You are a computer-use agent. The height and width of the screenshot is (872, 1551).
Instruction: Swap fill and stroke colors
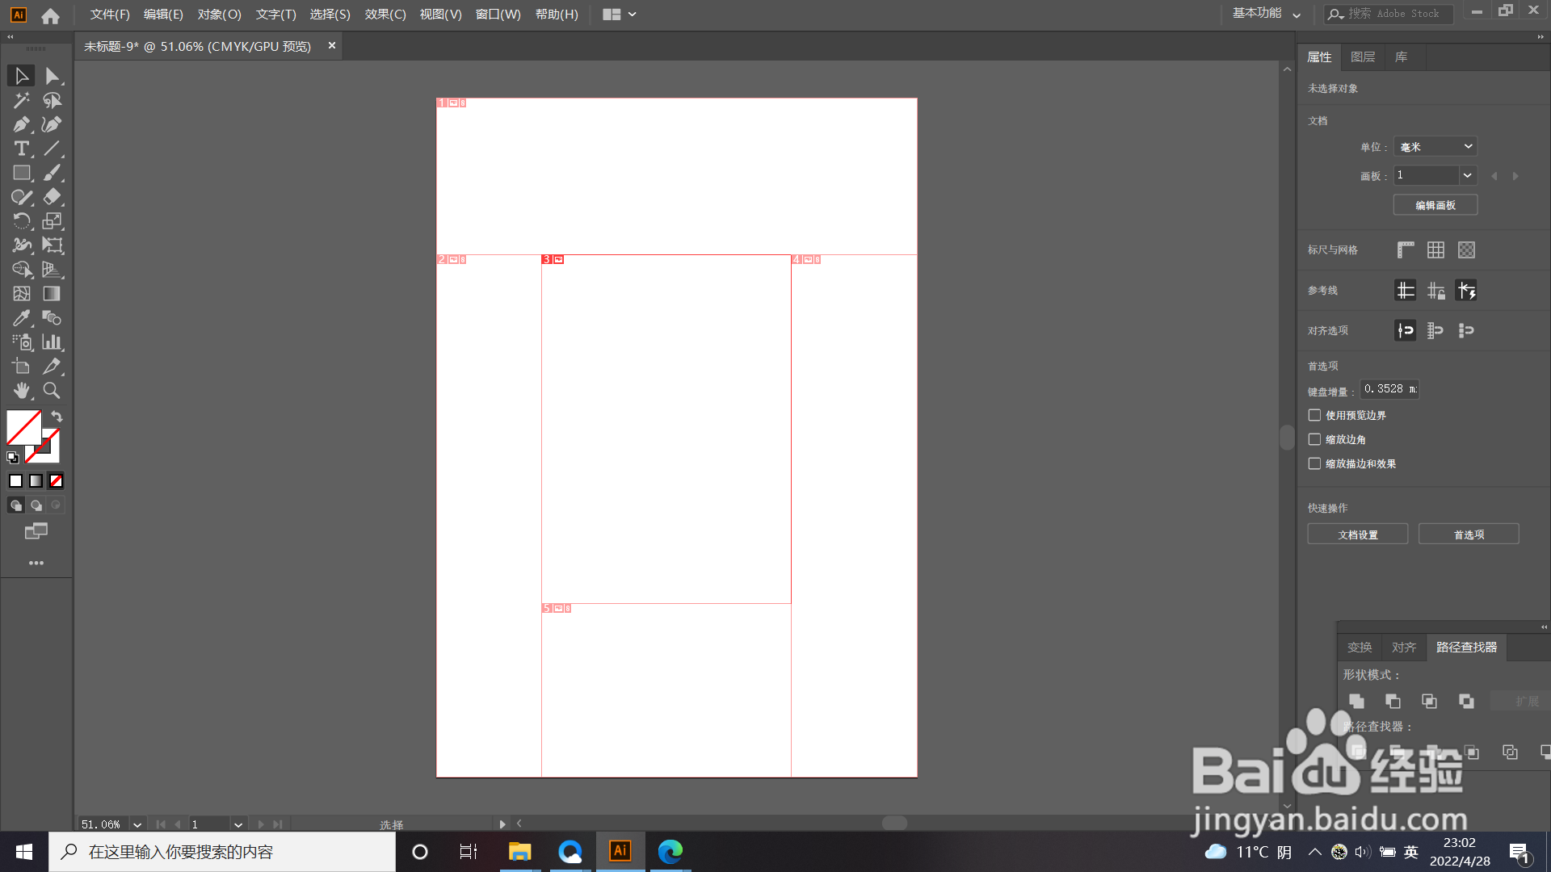click(x=57, y=417)
